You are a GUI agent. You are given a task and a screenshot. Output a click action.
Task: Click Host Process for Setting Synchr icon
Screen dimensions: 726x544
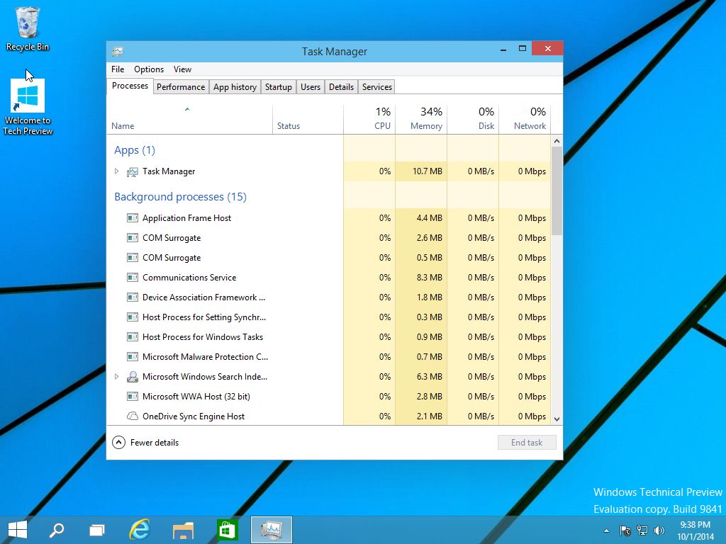(133, 317)
